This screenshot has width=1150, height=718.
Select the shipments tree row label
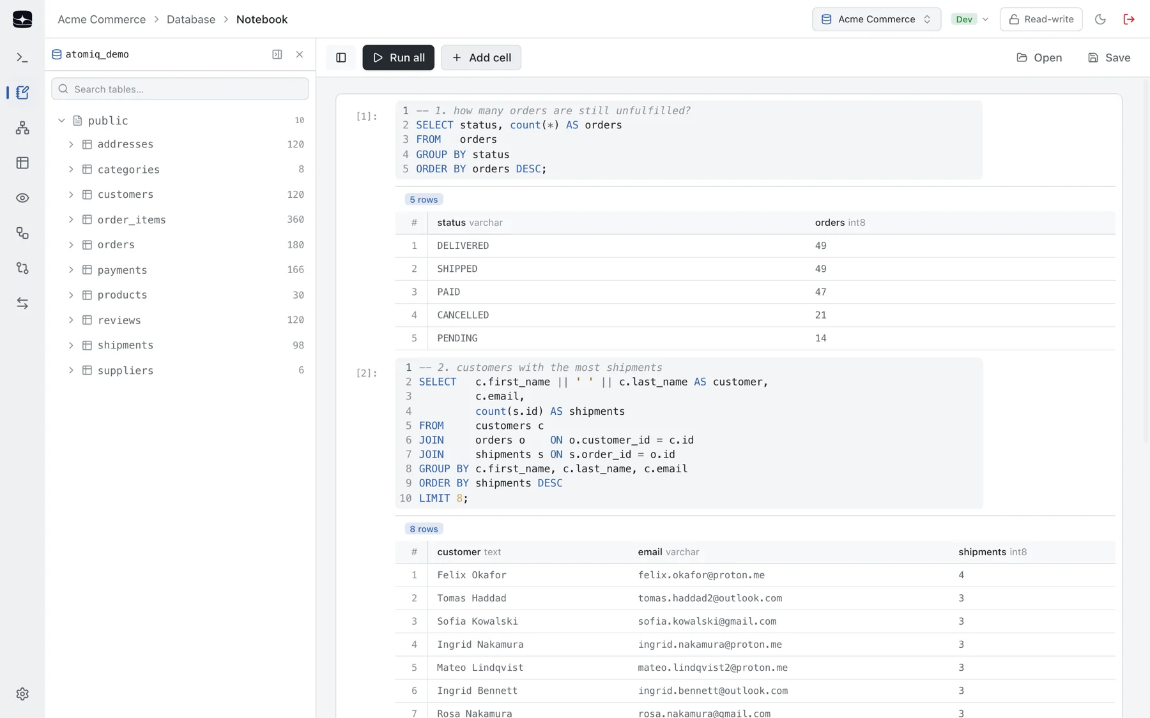tap(125, 345)
